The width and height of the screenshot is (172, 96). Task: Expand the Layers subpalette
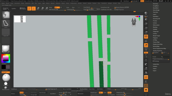[x=155, y=14]
